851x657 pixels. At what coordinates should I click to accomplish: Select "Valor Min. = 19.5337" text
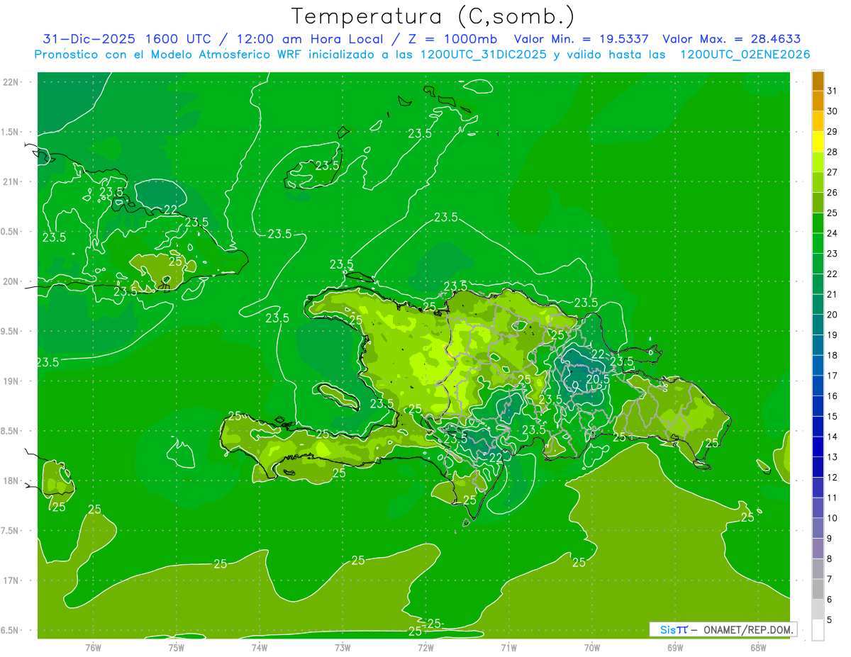click(581, 39)
